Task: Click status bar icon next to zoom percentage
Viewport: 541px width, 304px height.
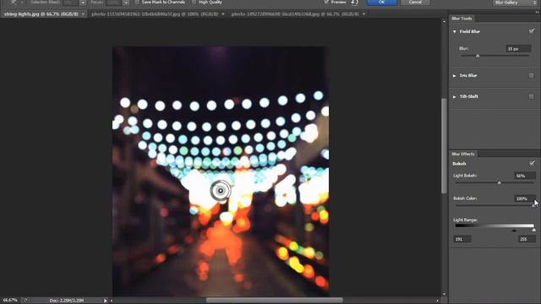Action: tap(25, 301)
